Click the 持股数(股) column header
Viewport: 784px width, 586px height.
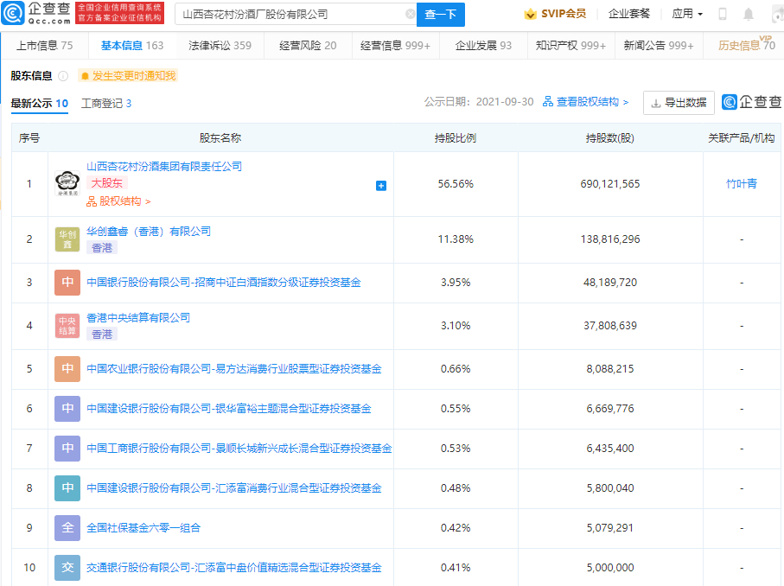[x=610, y=138]
